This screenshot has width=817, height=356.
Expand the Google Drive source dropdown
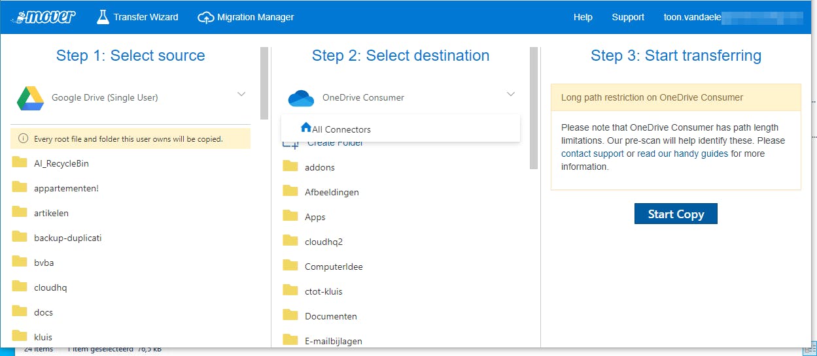coord(241,95)
